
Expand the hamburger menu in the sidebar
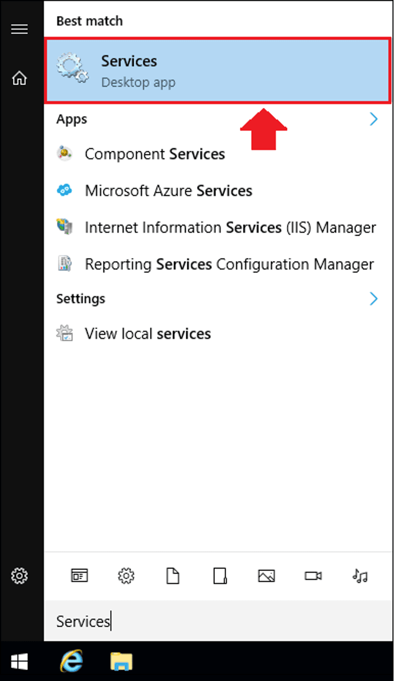(x=19, y=29)
